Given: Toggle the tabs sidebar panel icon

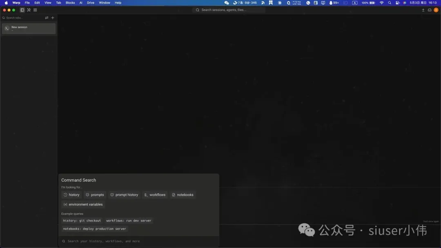Looking at the screenshot, I should pyautogui.click(x=22, y=10).
